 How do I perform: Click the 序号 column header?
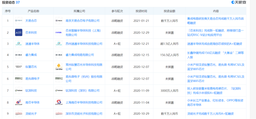coord(8,11)
